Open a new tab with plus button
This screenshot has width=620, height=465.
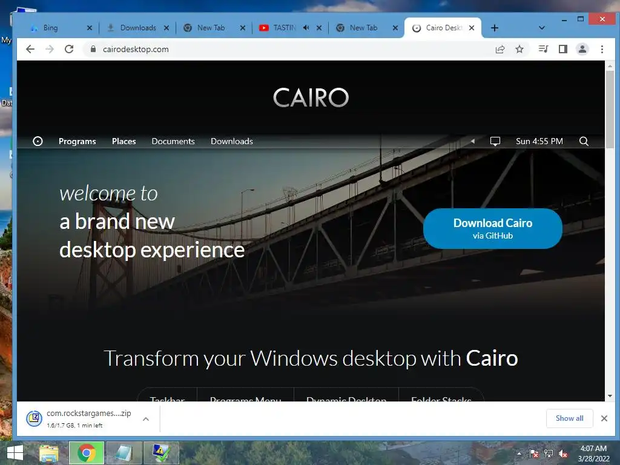(x=494, y=28)
